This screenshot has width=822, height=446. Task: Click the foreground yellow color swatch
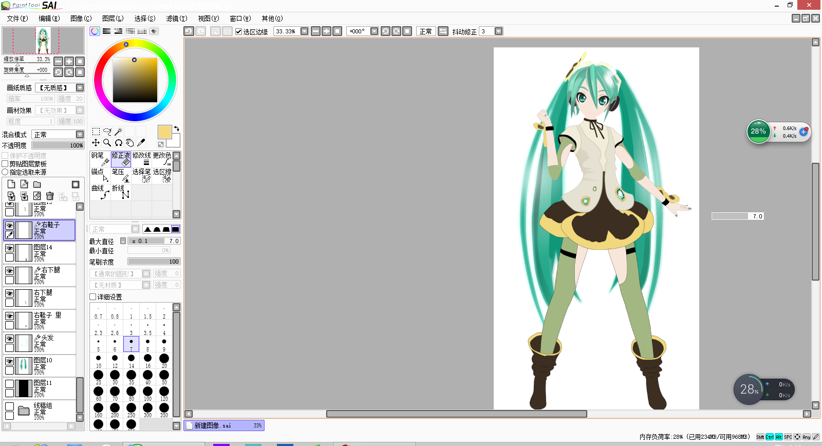(x=164, y=132)
